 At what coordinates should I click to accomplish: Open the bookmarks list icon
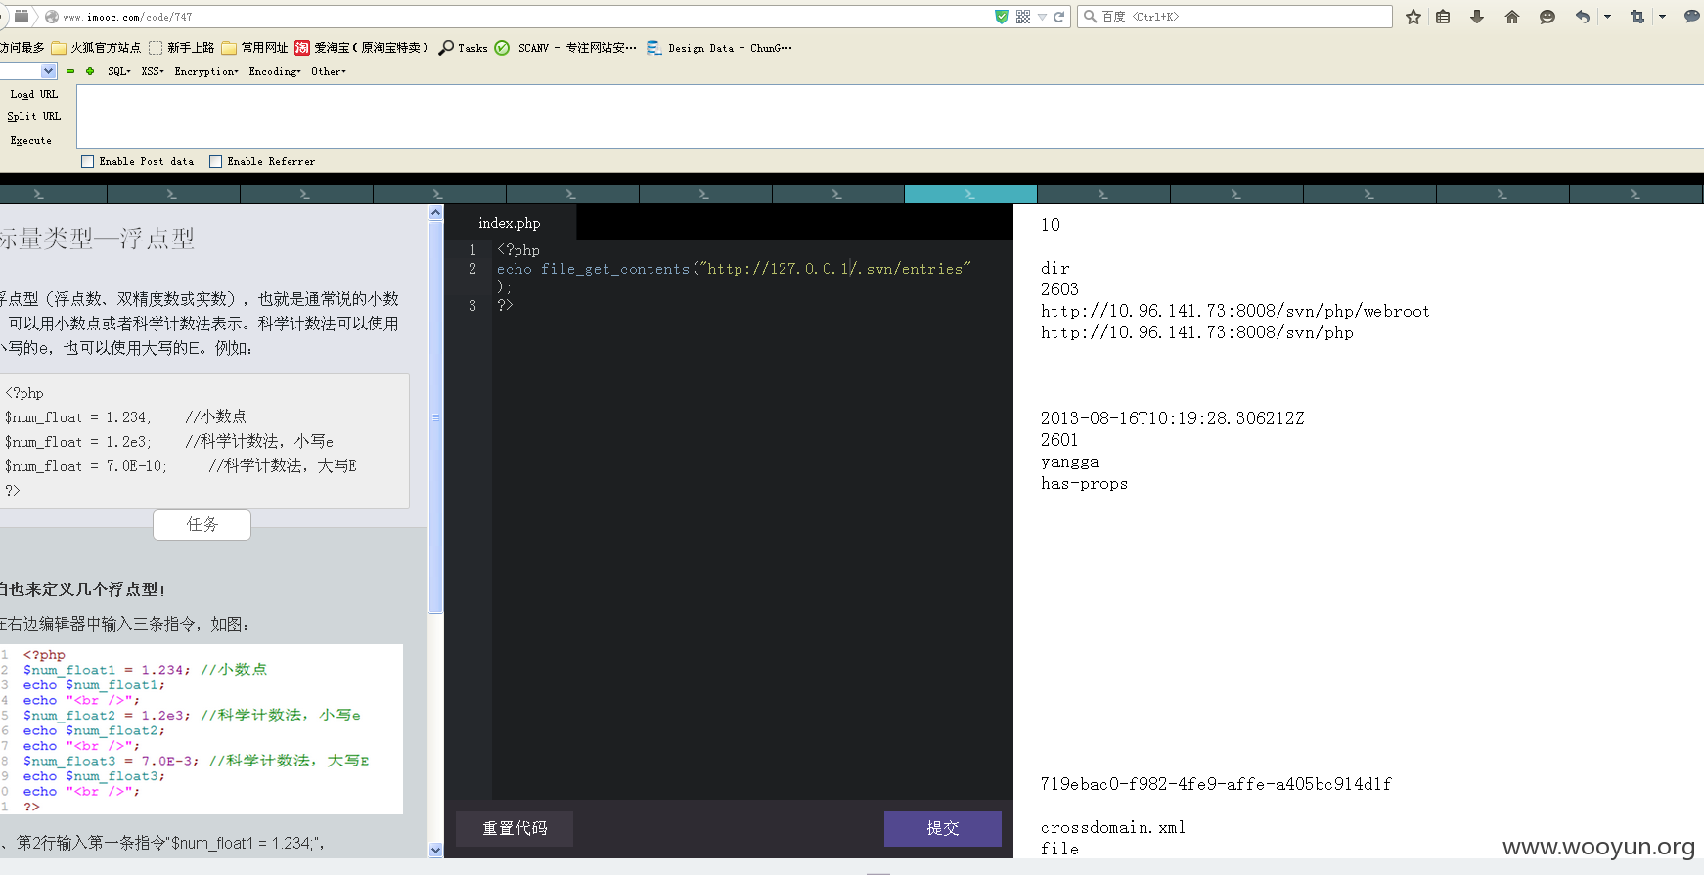tap(1443, 17)
